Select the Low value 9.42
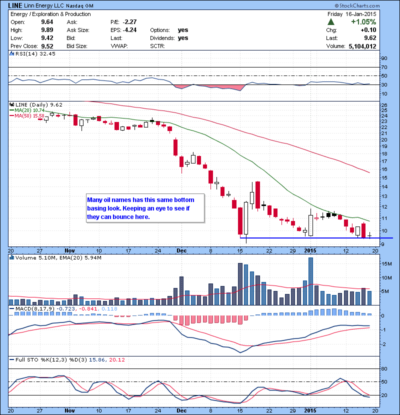Viewport: 400px width, 415px height. (x=47, y=38)
